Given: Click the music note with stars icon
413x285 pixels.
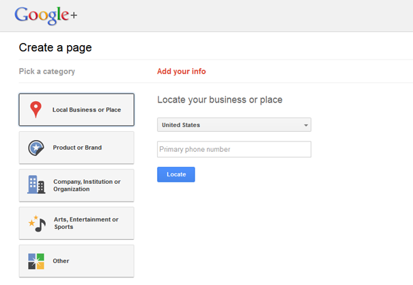Looking at the screenshot, I should pyautogui.click(x=37, y=223).
